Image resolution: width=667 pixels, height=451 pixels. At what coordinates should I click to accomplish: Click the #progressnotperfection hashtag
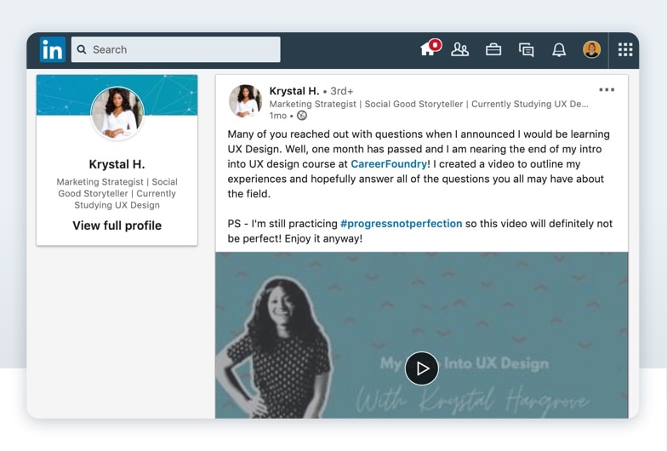tap(401, 224)
